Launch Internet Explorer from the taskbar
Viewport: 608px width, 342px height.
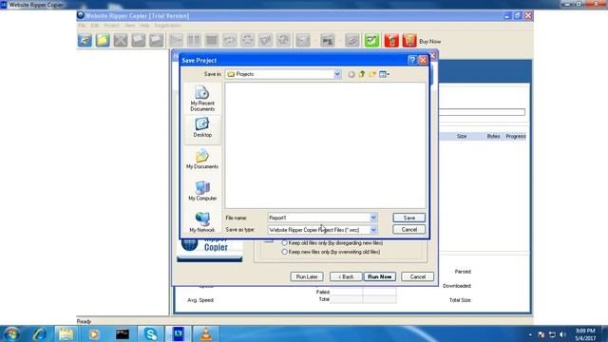(x=40, y=333)
